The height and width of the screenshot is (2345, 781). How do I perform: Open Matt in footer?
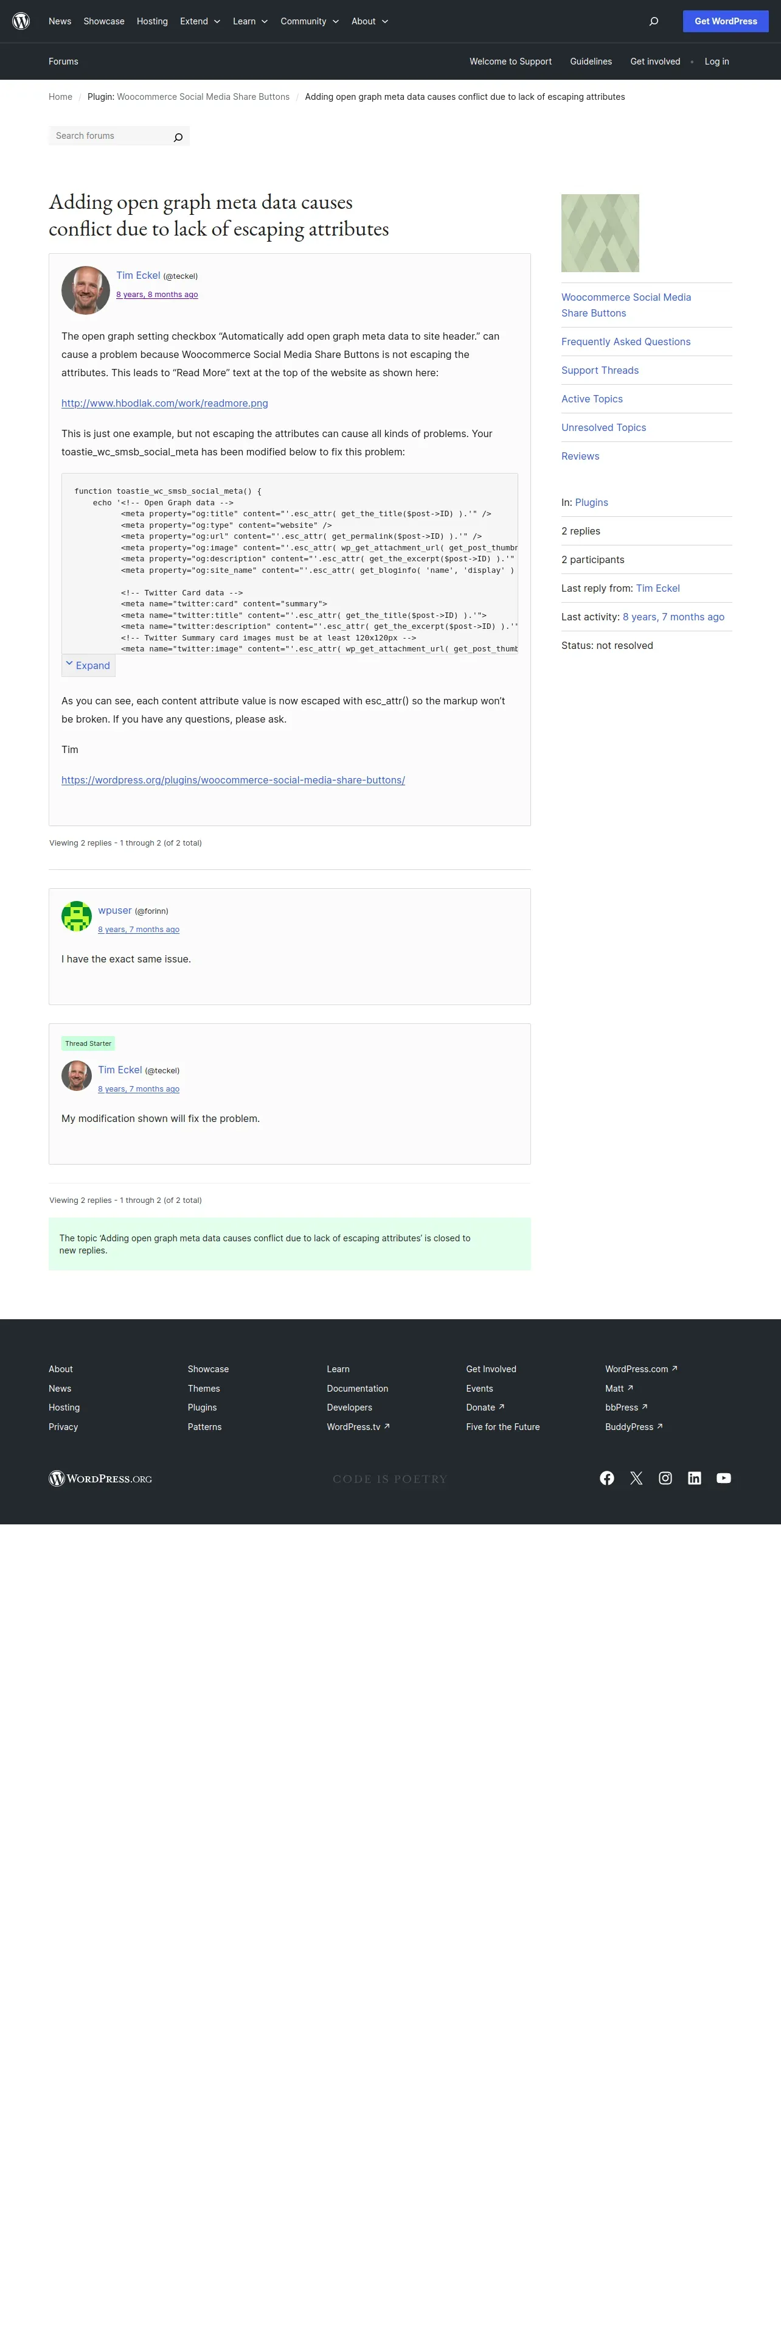(x=619, y=1388)
